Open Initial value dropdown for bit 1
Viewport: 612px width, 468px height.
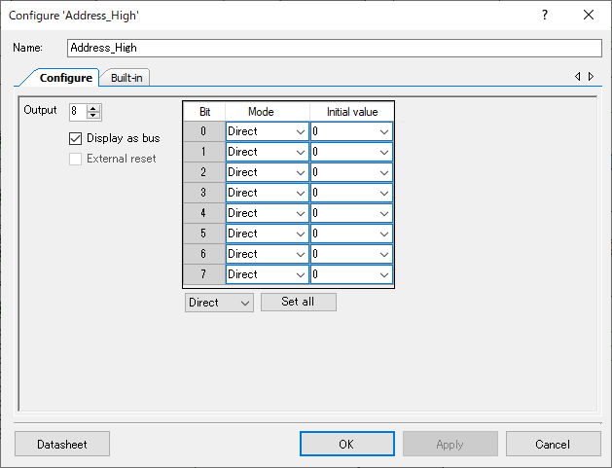pyautogui.click(x=351, y=152)
